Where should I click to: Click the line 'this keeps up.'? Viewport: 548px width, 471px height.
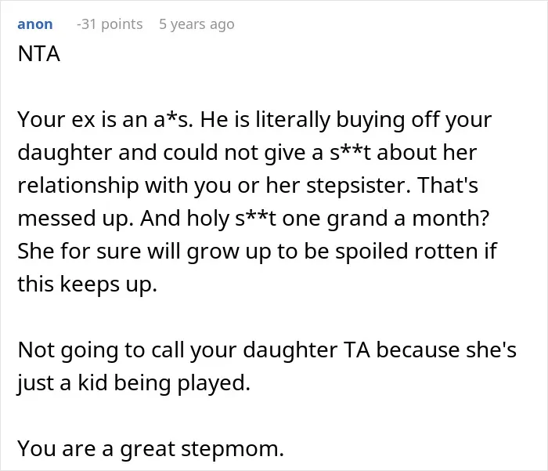pos(88,284)
